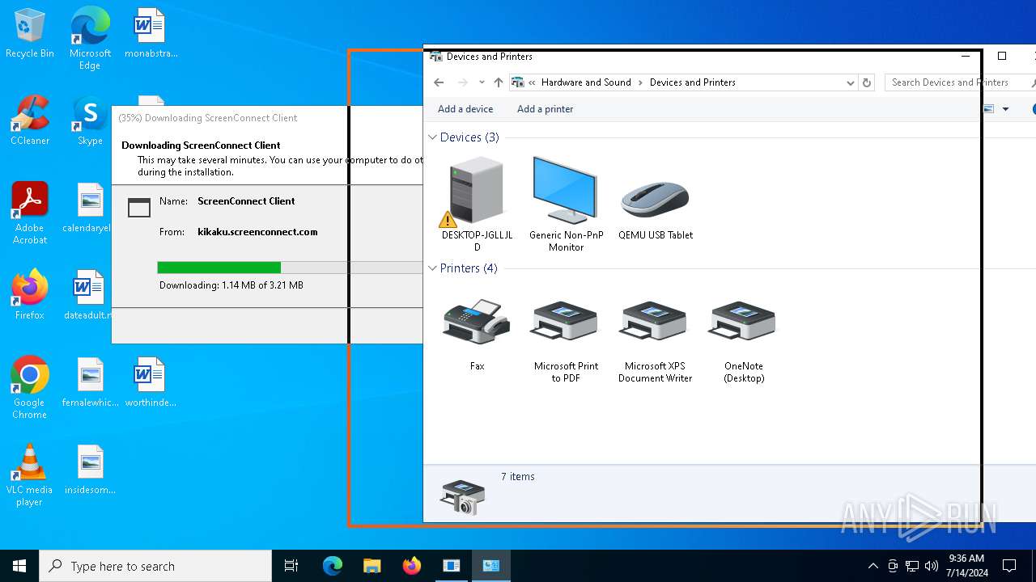
Task: Select the insidesom image file
Action: click(x=90, y=470)
